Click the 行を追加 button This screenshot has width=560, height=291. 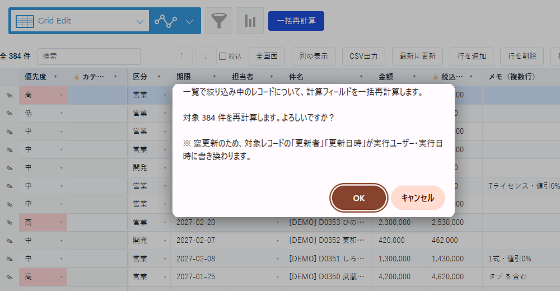pyautogui.click(x=472, y=57)
